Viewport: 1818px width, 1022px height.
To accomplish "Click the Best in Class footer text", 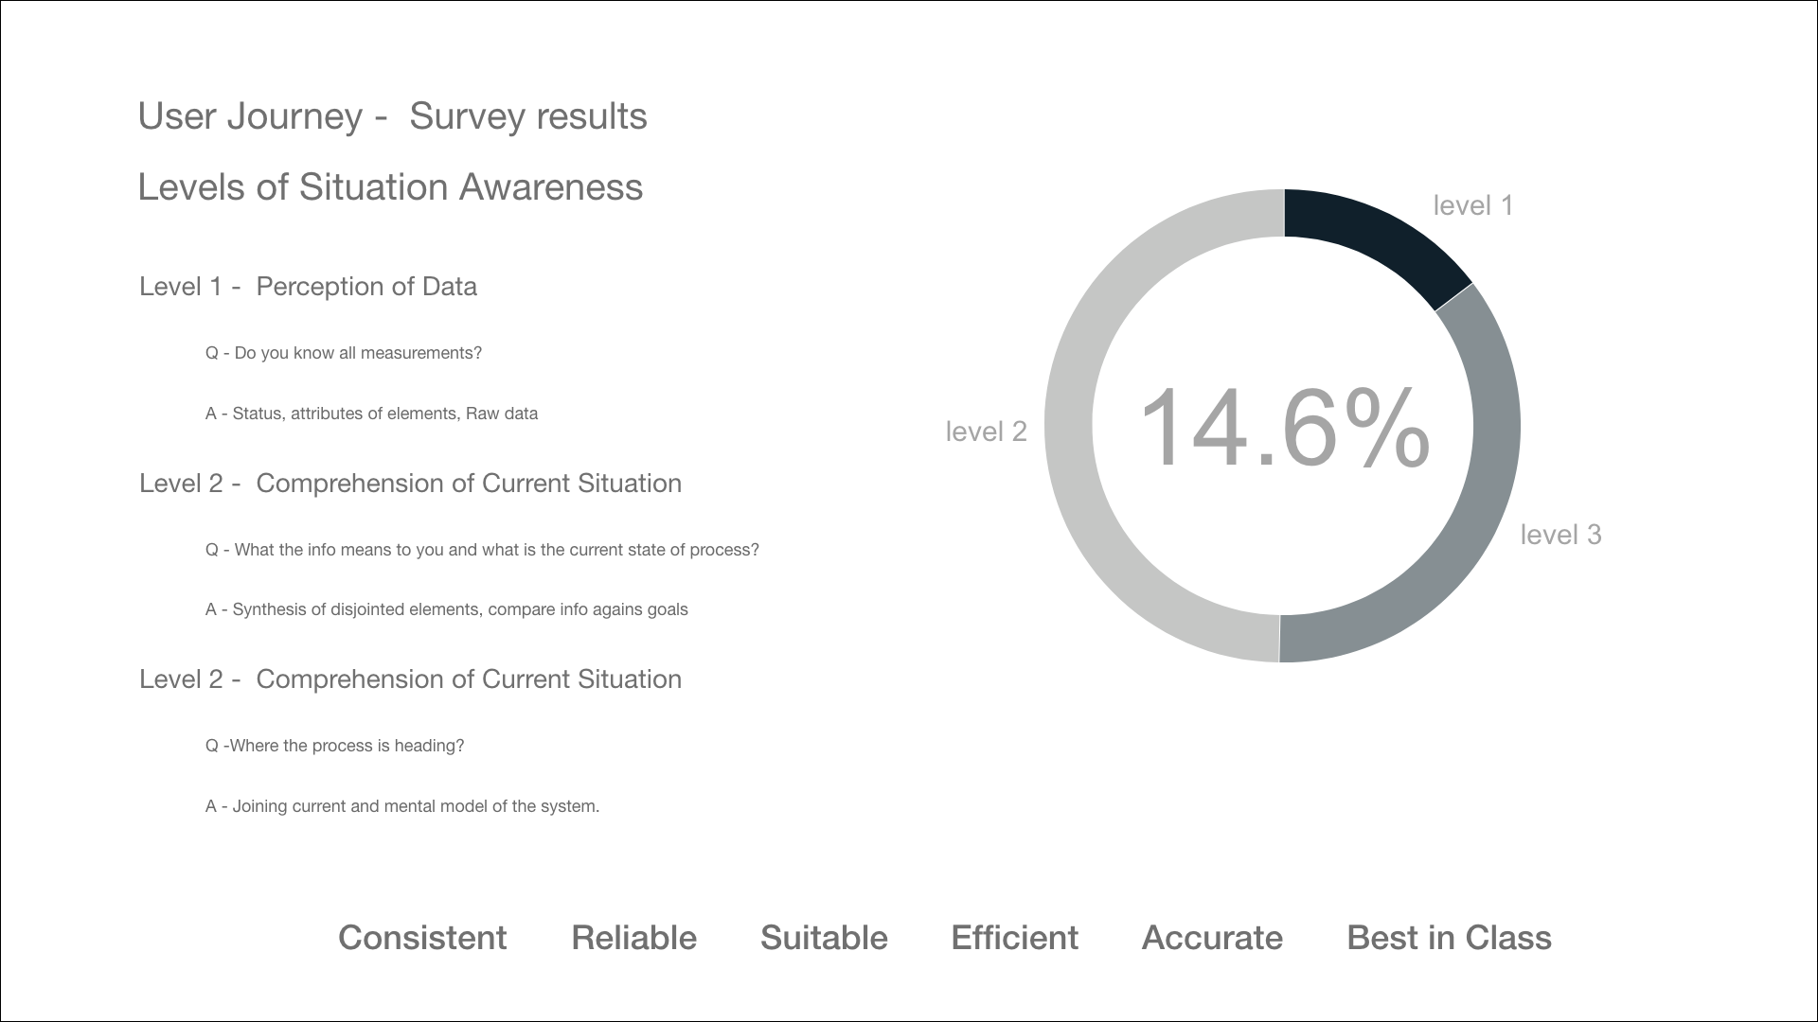I will point(1449,938).
